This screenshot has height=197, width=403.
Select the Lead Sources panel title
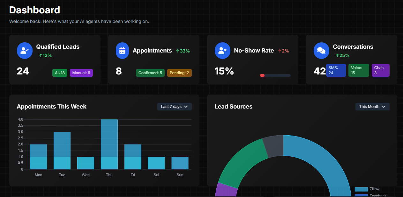(x=233, y=107)
